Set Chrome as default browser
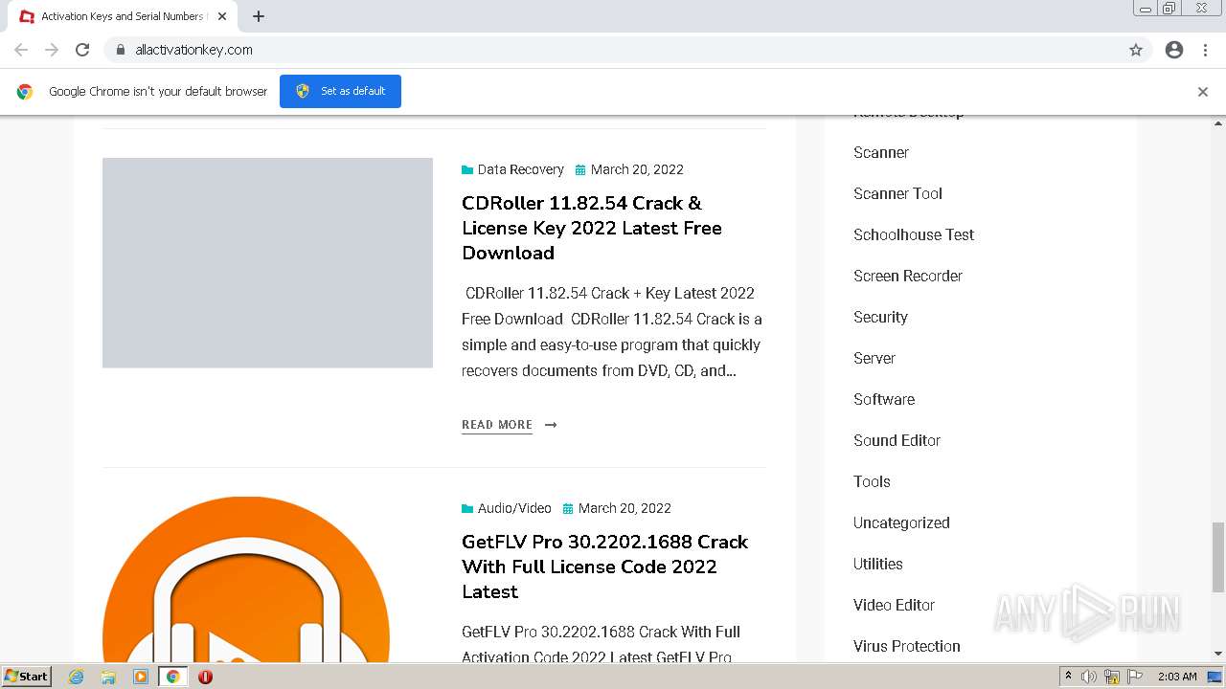Screen dimensions: 1226x689 pos(340,91)
